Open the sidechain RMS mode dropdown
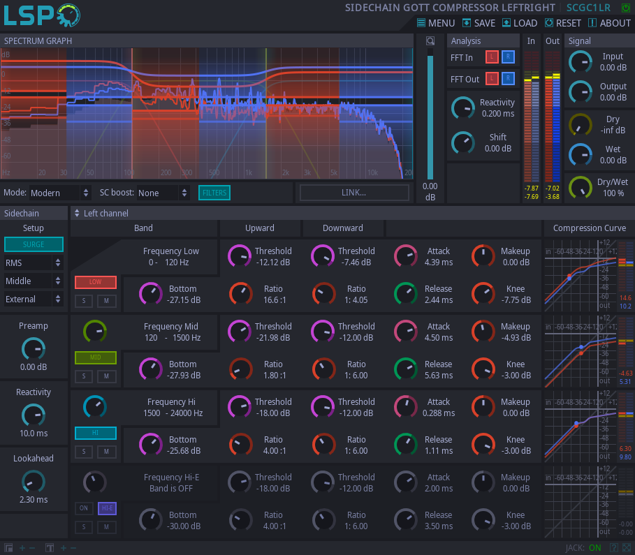 [34, 262]
